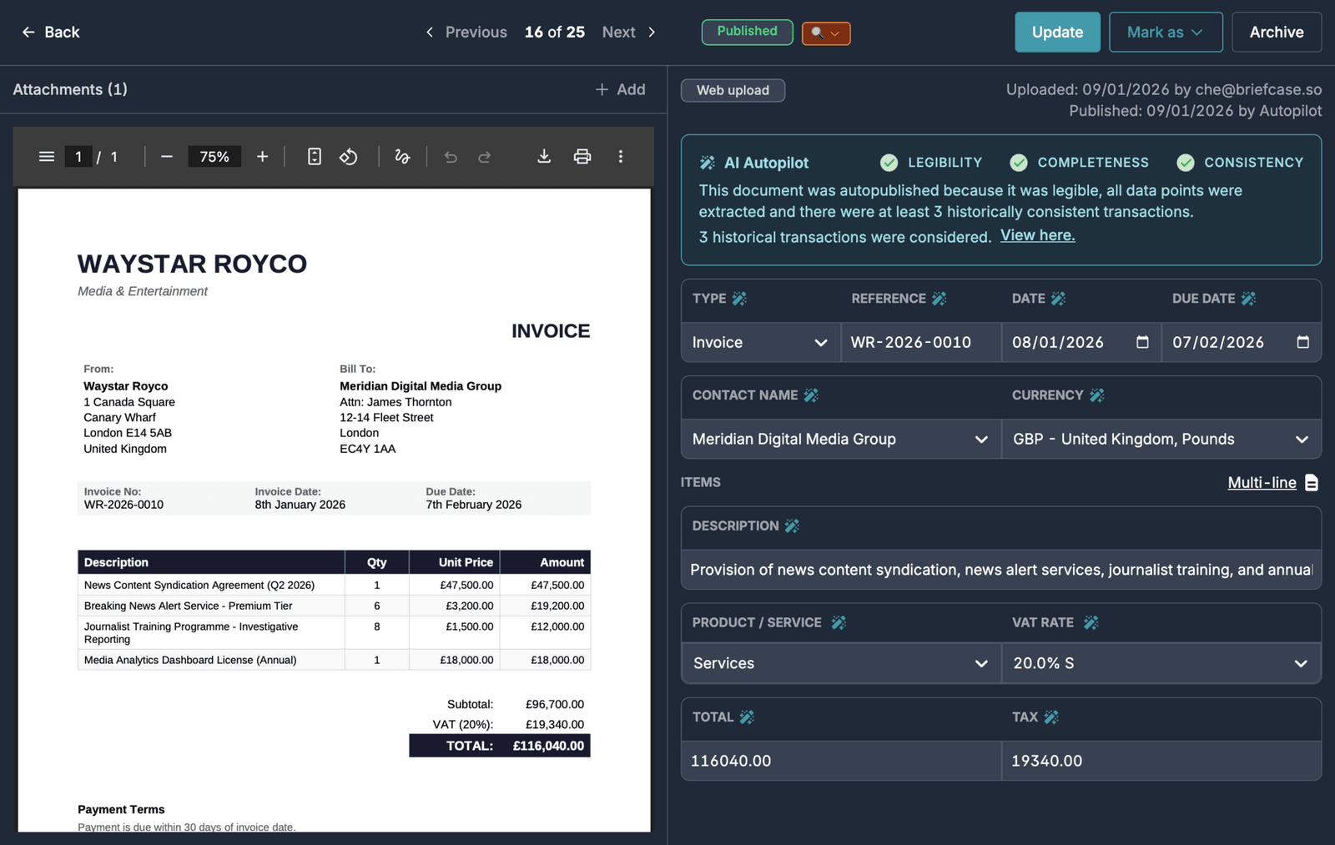Viewport: 1335px width, 845px height.
Task: Click the wand icon beside REFERENCE
Action: coord(939,299)
